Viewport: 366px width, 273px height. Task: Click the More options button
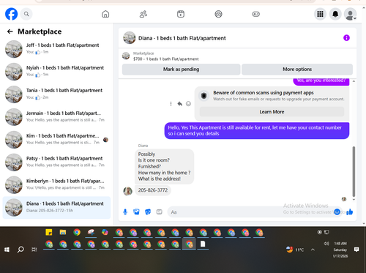click(297, 70)
